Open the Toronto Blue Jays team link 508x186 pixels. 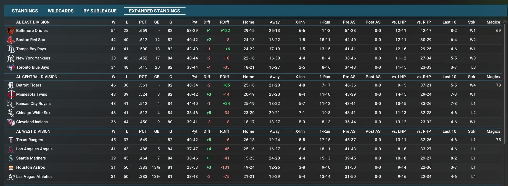(33, 67)
